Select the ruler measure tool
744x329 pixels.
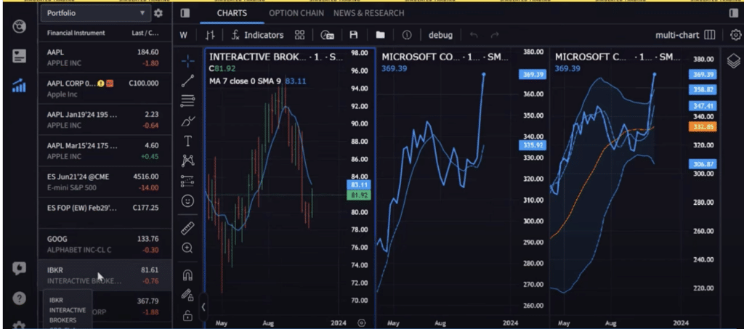pos(188,228)
